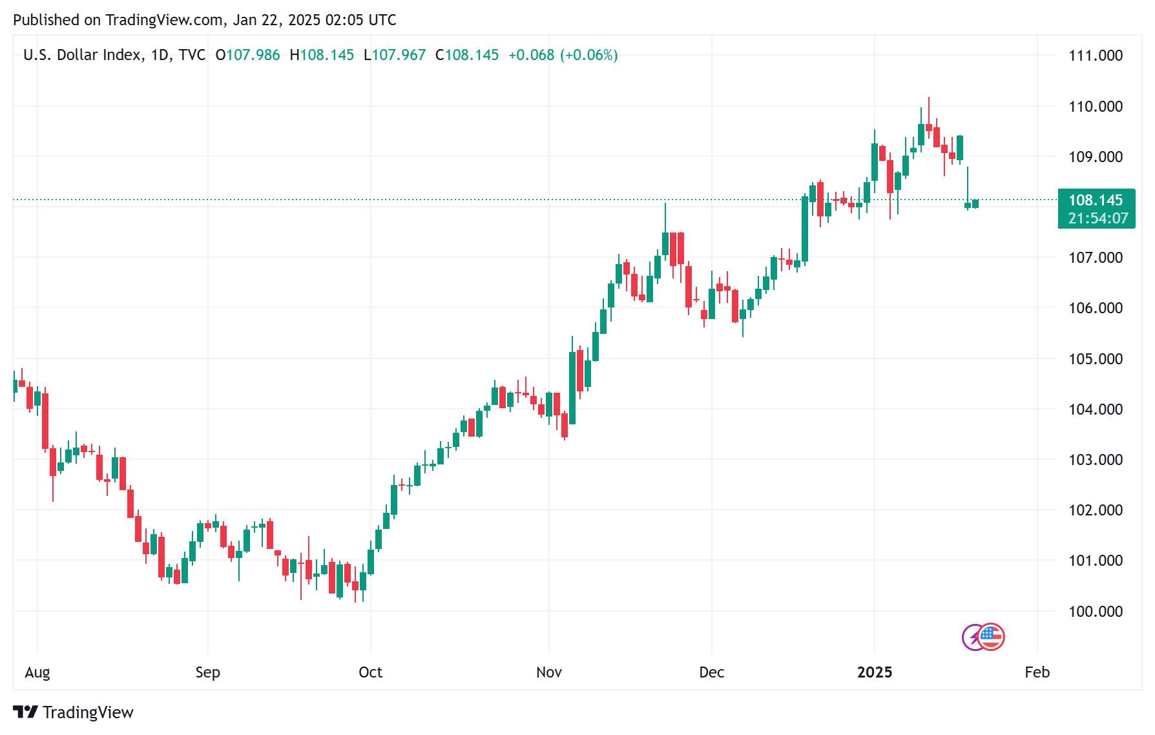Select the Aug label on time axis
1155x735 pixels.
37,672
